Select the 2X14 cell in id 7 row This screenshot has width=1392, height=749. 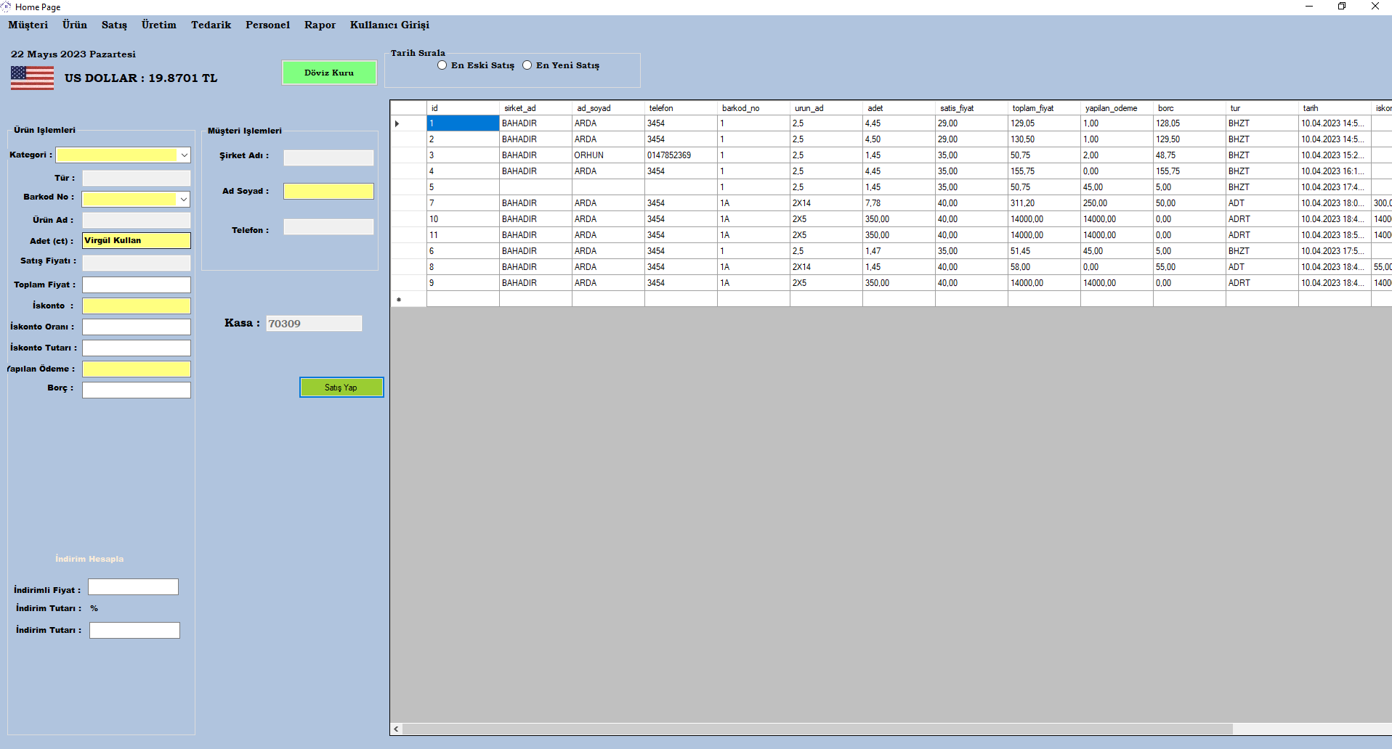click(826, 203)
